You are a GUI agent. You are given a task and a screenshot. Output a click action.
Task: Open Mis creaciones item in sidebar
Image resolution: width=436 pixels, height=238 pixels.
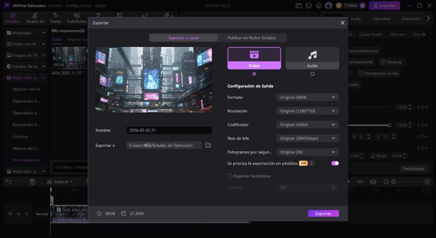point(26,160)
